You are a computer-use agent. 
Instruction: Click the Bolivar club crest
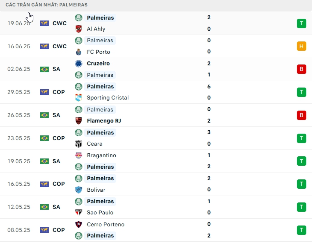point(79,190)
